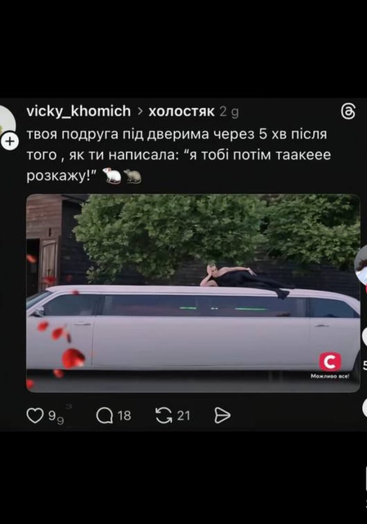Open the холостяк topic tag
The width and height of the screenshot is (367, 524).
pyautogui.click(x=181, y=111)
